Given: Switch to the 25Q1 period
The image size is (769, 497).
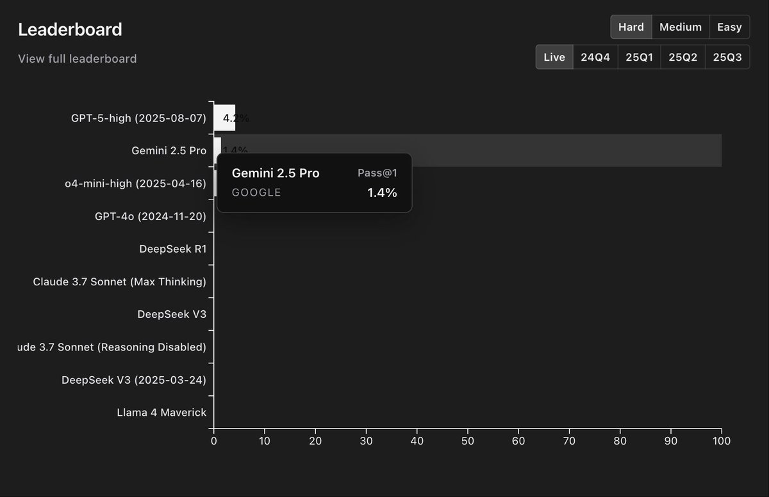Looking at the screenshot, I should (640, 57).
